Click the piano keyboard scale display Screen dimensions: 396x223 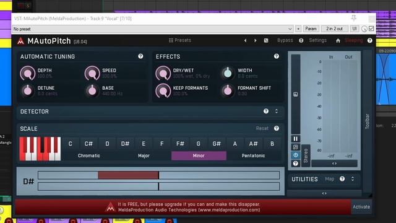(40, 149)
